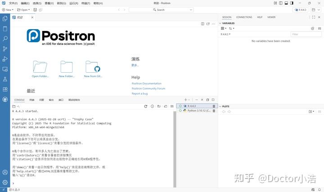Open Source Control in activity bar
This screenshot has height=192, width=324.
click(x=5, y=49)
